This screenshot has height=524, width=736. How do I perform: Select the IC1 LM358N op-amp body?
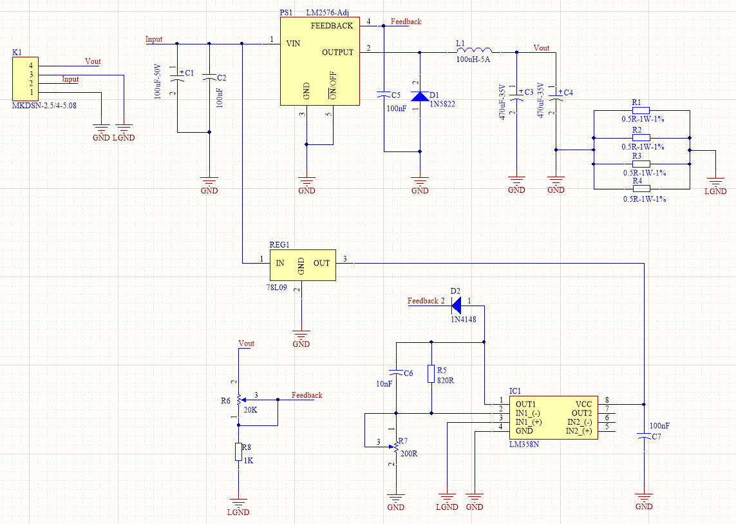pyautogui.click(x=553, y=417)
